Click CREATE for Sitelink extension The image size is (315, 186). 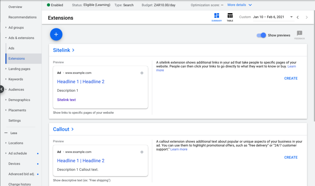coord(291,79)
